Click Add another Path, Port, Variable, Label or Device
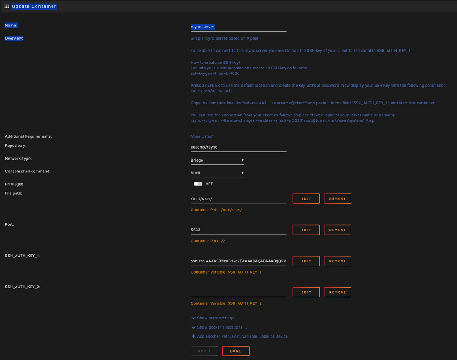 243,336
